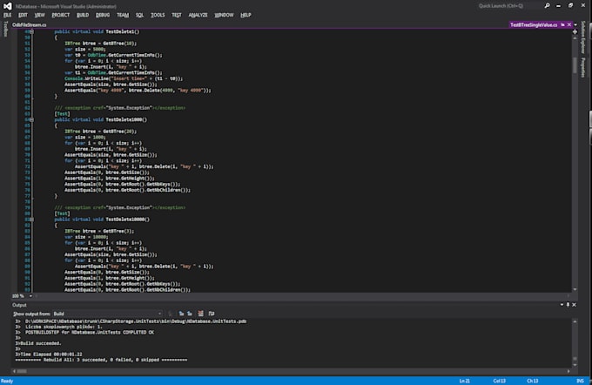Click the POSTBUILDSTEP COMPLETED OK output line
The image size is (592, 385).
(84, 333)
